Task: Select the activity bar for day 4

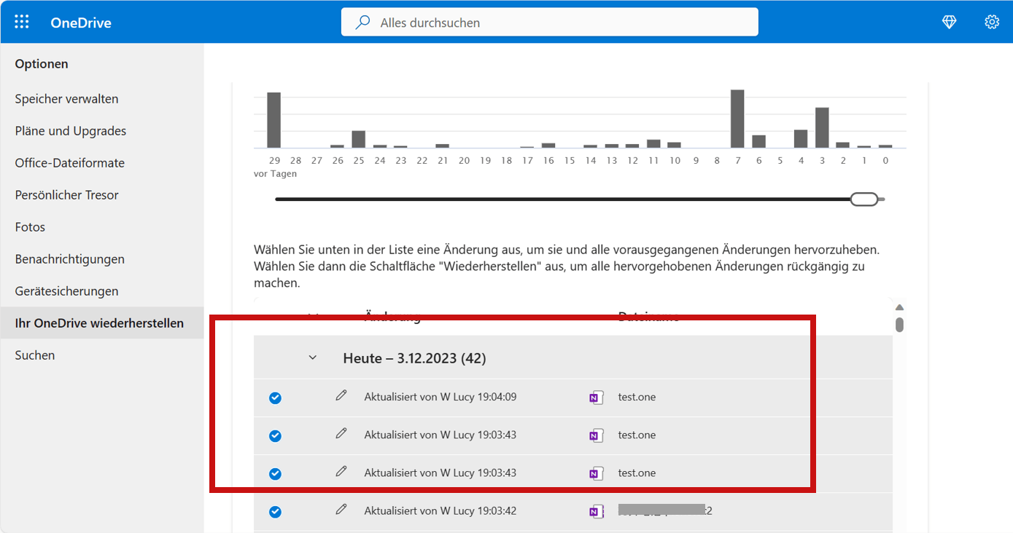Action: point(801,138)
